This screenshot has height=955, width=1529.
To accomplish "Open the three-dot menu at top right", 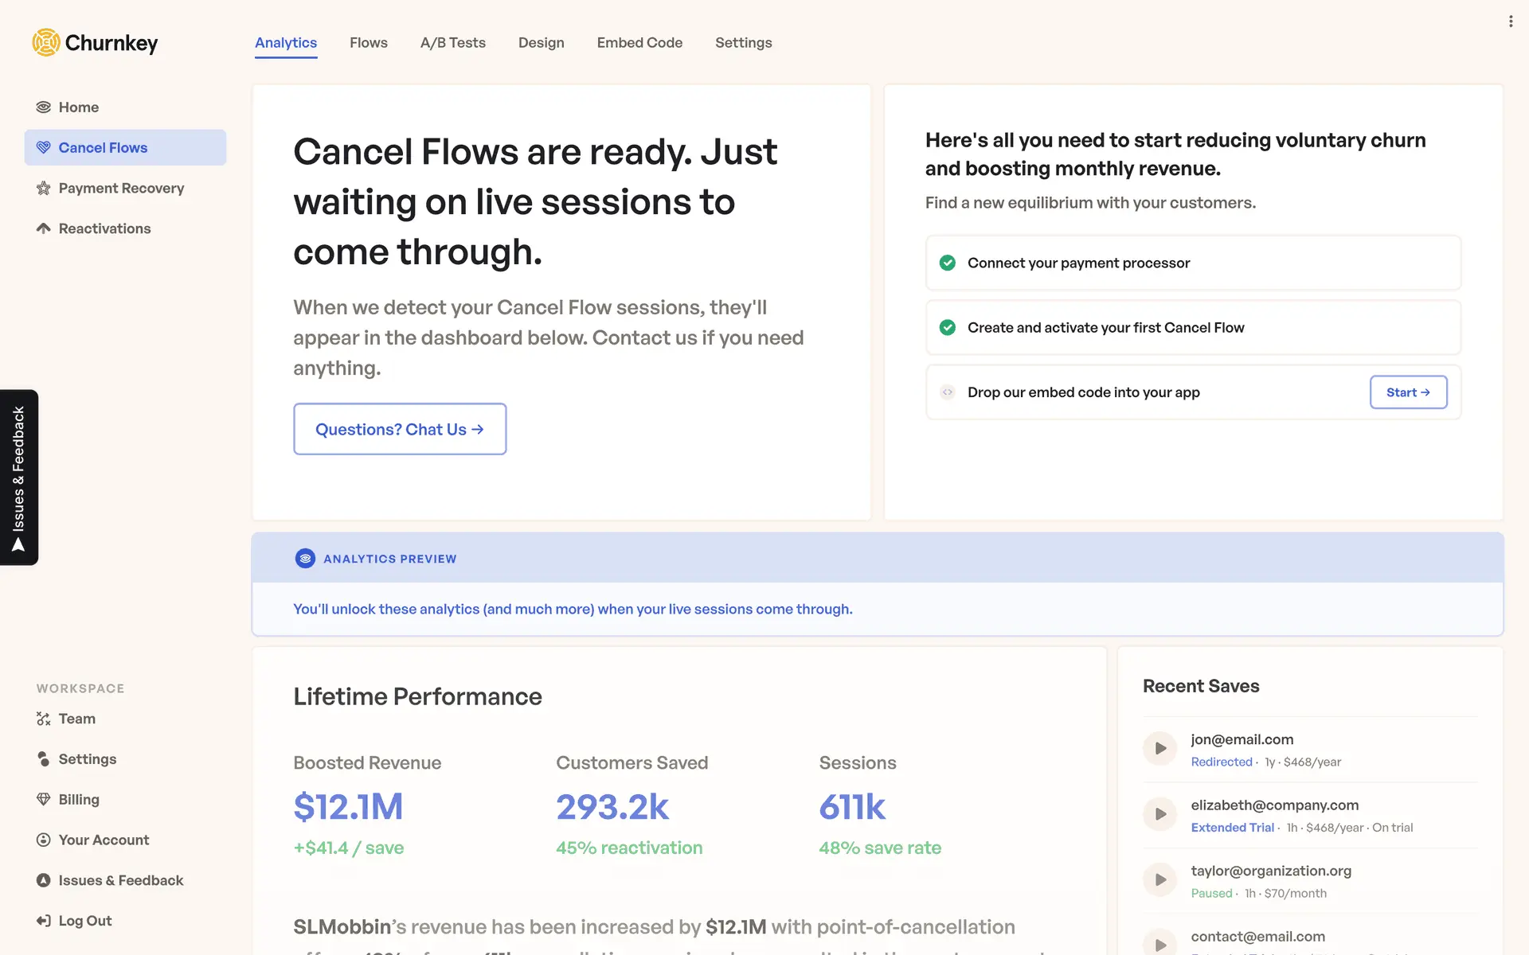I will coord(1510,21).
